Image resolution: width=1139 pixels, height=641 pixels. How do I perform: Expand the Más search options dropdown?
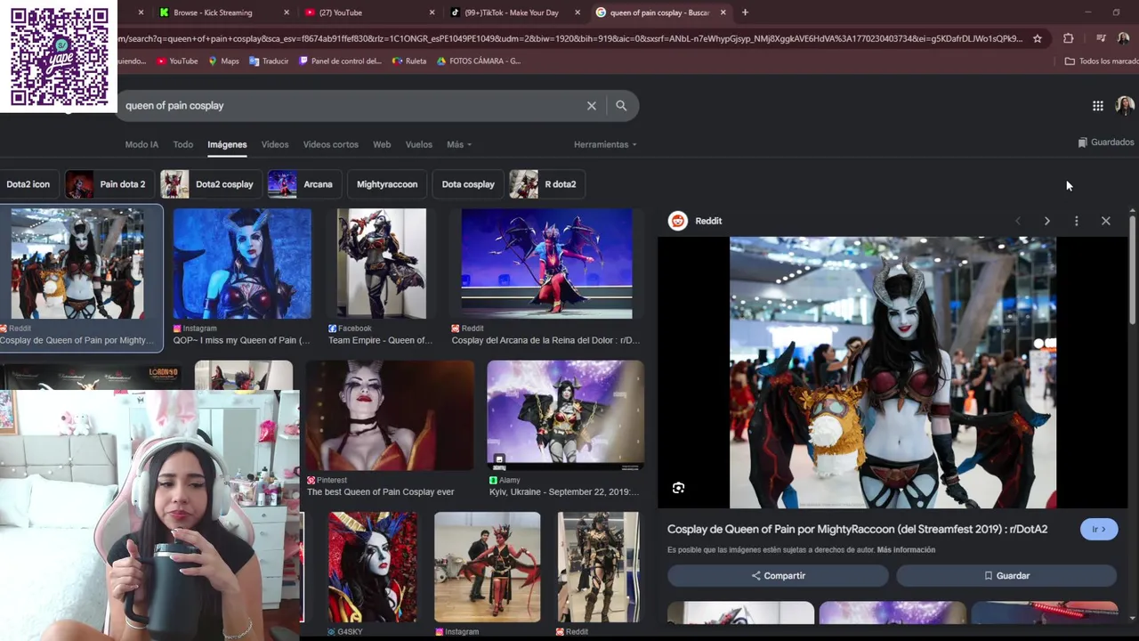pyautogui.click(x=459, y=144)
